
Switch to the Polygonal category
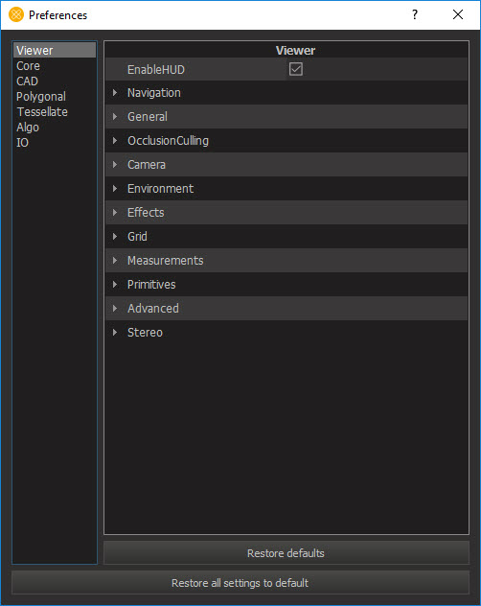tap(41, 97)
